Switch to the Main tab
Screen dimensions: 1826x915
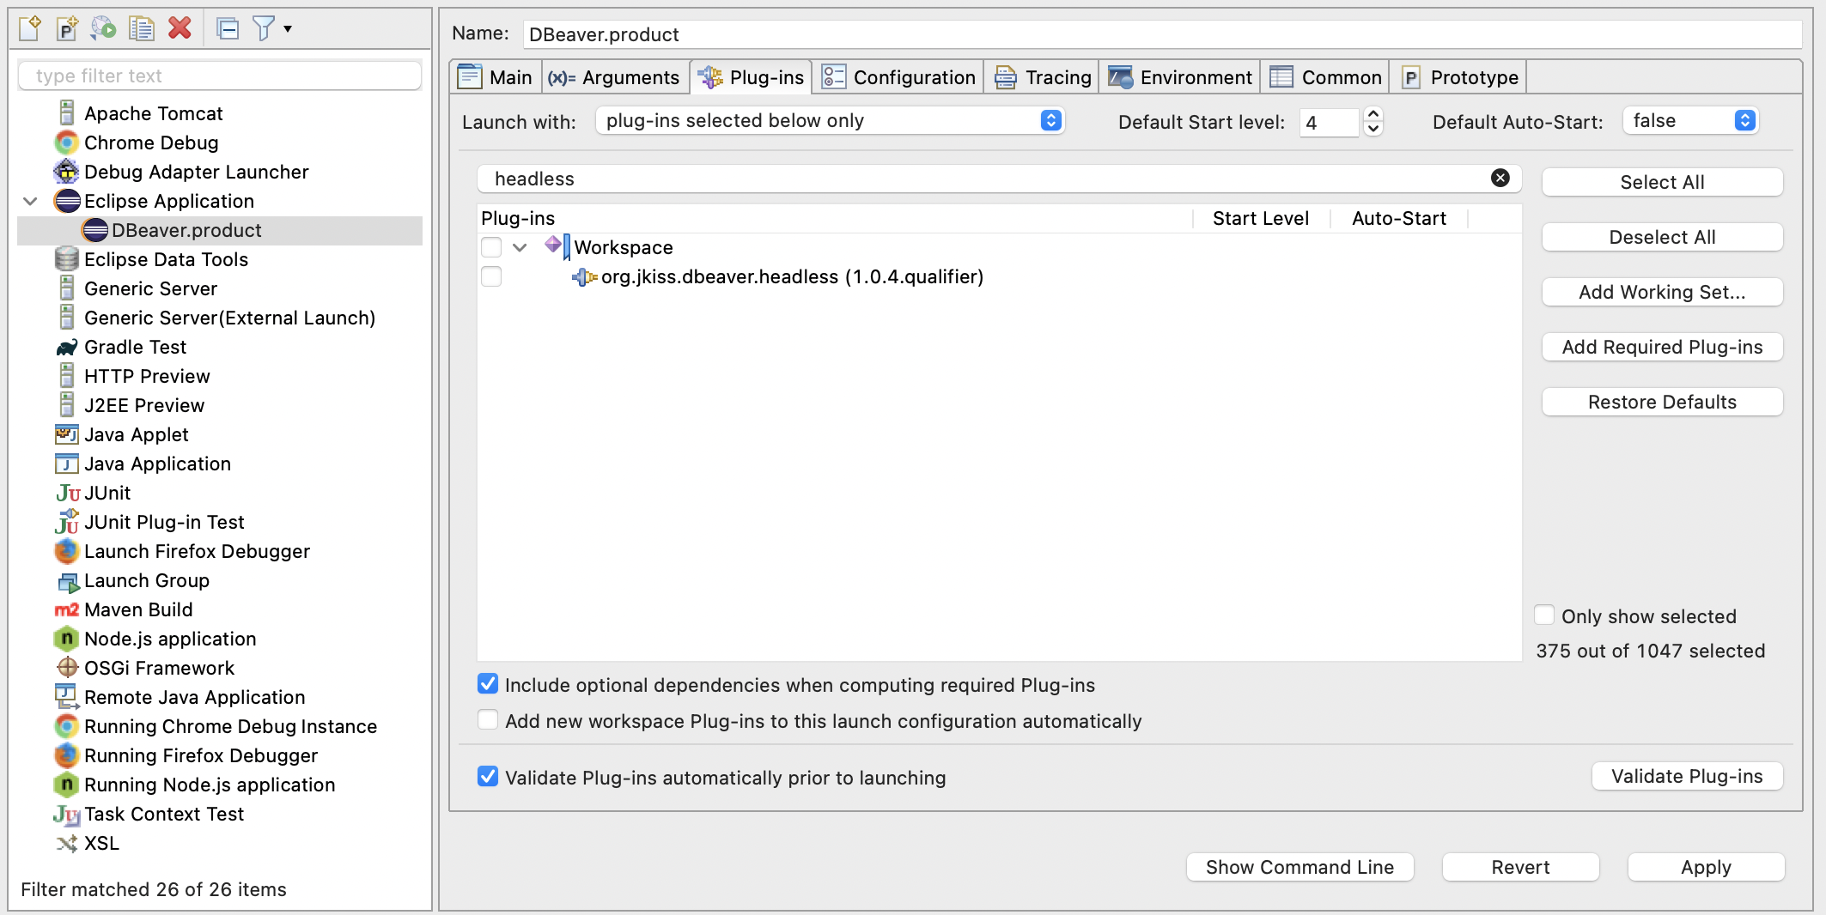coord(496,77)
